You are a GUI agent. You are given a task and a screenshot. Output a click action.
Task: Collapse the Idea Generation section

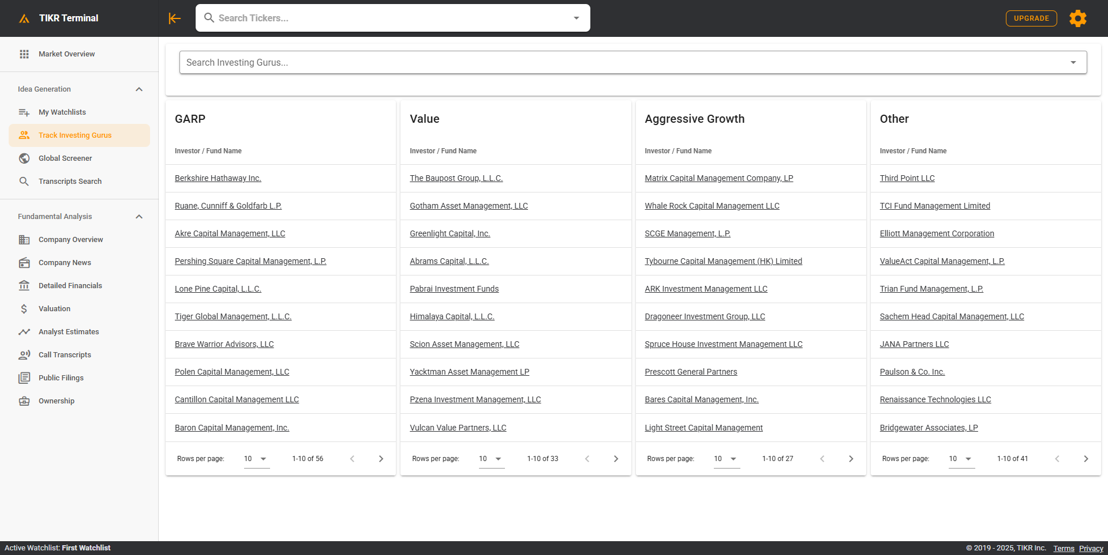(x=139, y=89)
